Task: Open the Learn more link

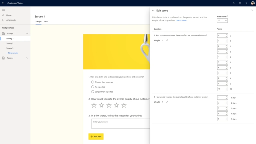Action: click(x=181, y=20)
